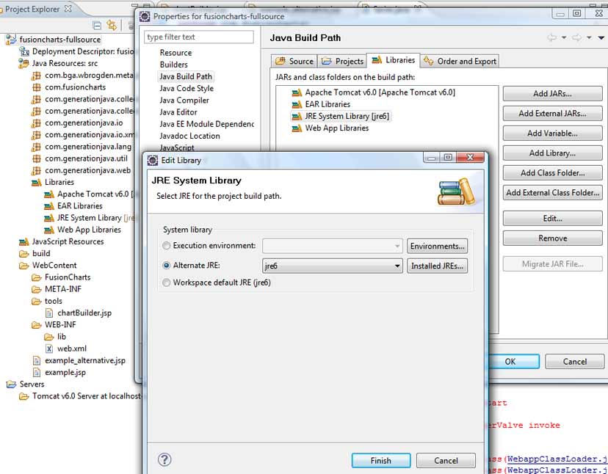Image resolution: width=608 pixels, height=474 pixels.
Task: Click the Add External JARs... button
Action: click(x=552, y=114)
